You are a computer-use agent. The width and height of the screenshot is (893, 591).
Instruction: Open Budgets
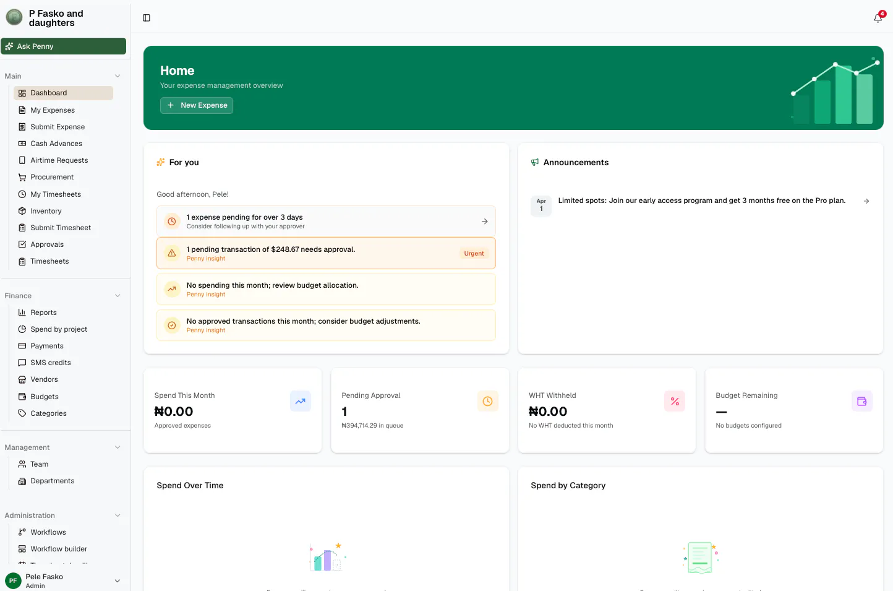click(x=63, y=397)
